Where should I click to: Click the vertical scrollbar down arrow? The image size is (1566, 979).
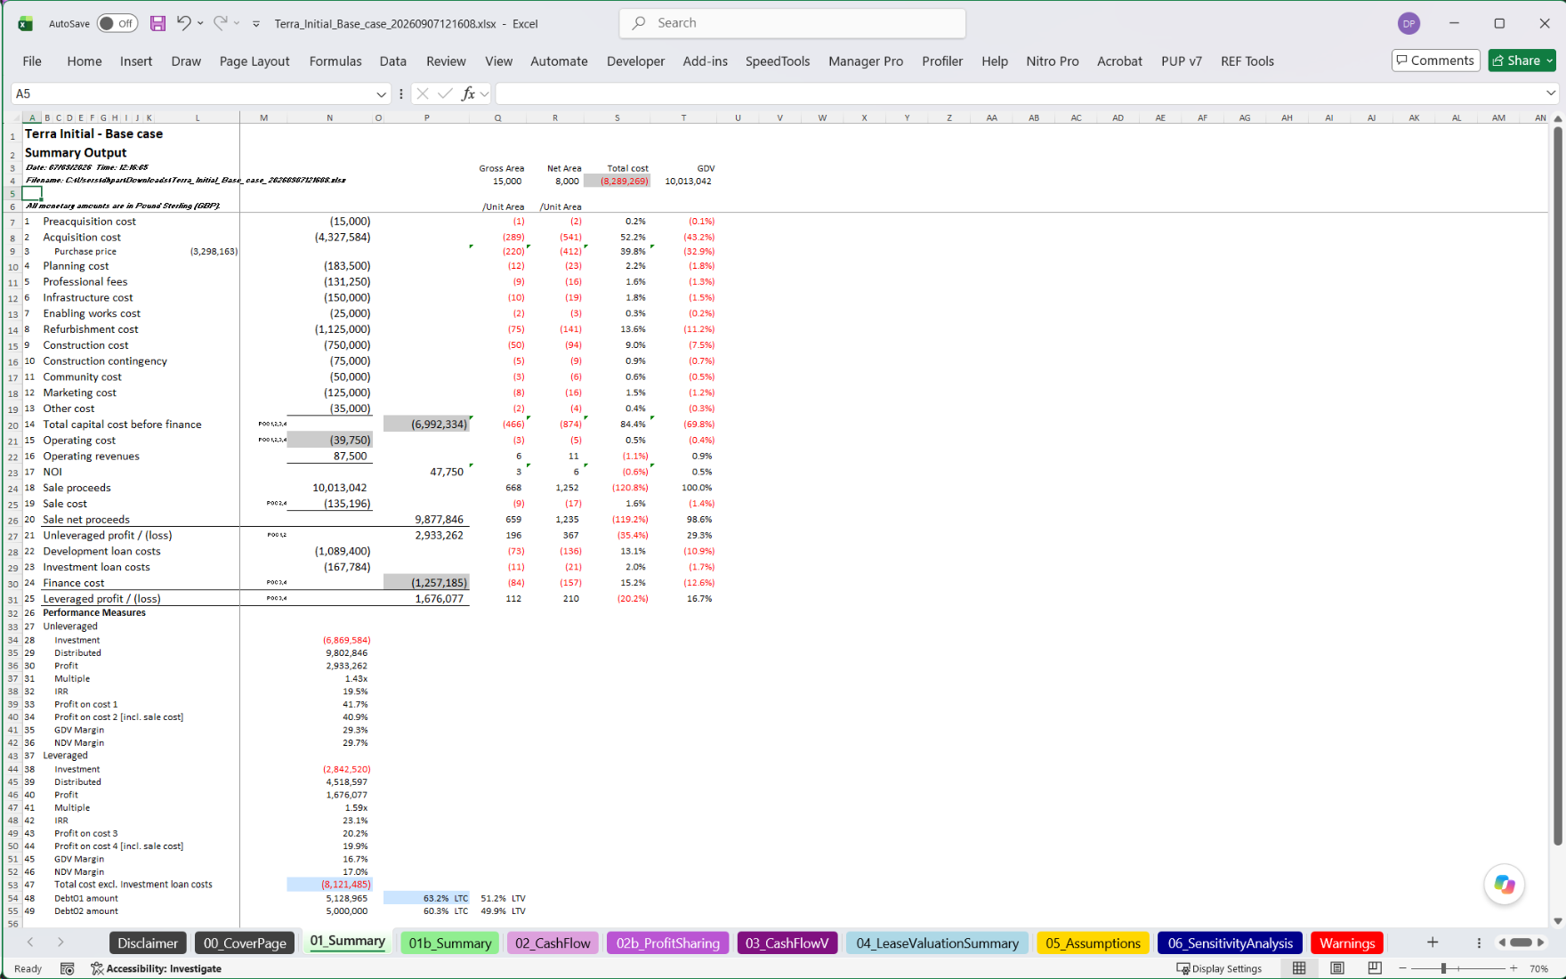[x=1557, y=921]
